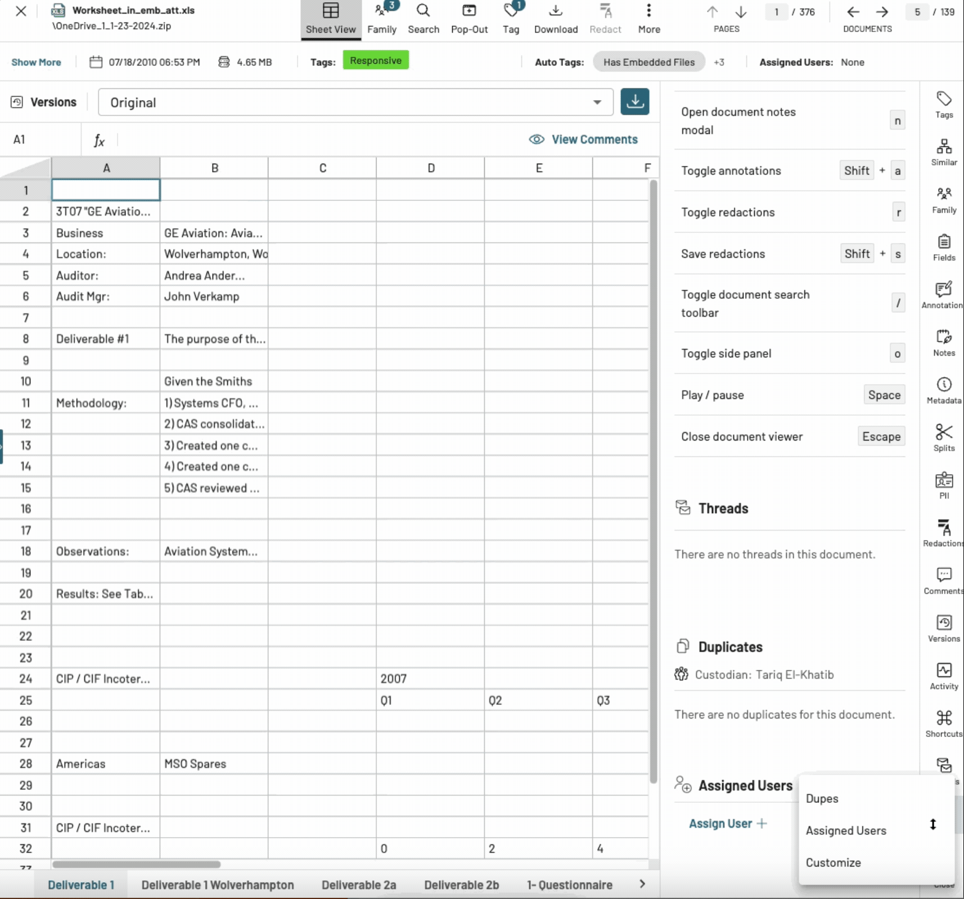Click the Duplicates section header
Image resolution: width=964 pixels, height=899 pixels.
[730, 647]
